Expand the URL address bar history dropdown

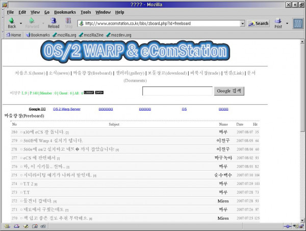click(x=242, y=24)
